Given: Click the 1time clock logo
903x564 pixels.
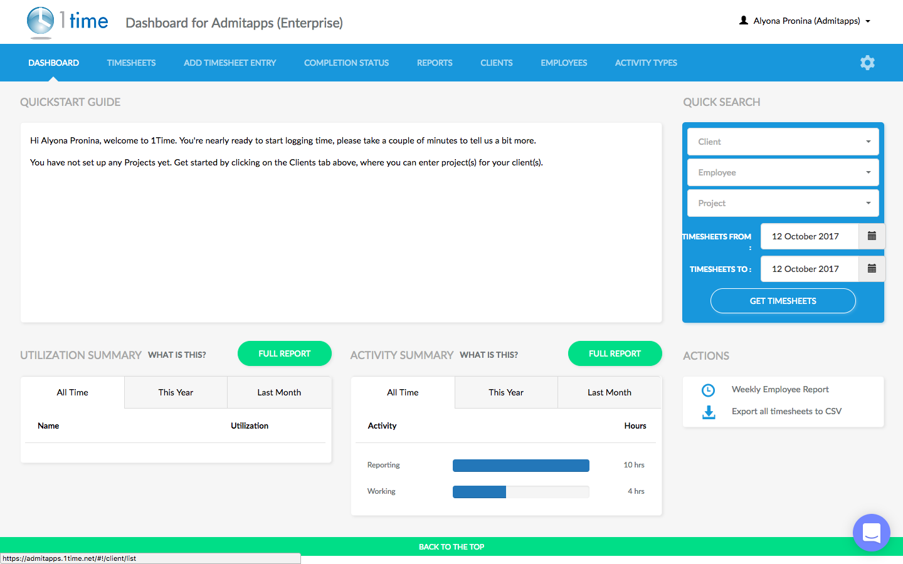Looking at the screenshot, I should [x=41, y=21].
